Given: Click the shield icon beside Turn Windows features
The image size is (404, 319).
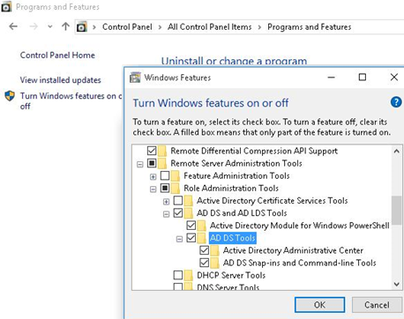Looking at the screenshot, I should pos(10,96).
